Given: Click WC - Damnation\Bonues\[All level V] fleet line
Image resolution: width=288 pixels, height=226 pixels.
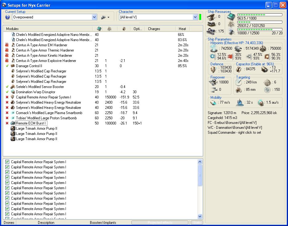Looking at the screenshot, I should 235,128.
